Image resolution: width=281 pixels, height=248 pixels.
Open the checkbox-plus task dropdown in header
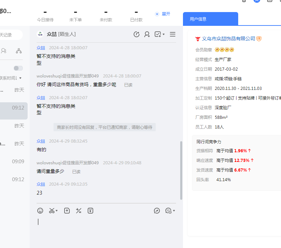click(x=159, y=34)
